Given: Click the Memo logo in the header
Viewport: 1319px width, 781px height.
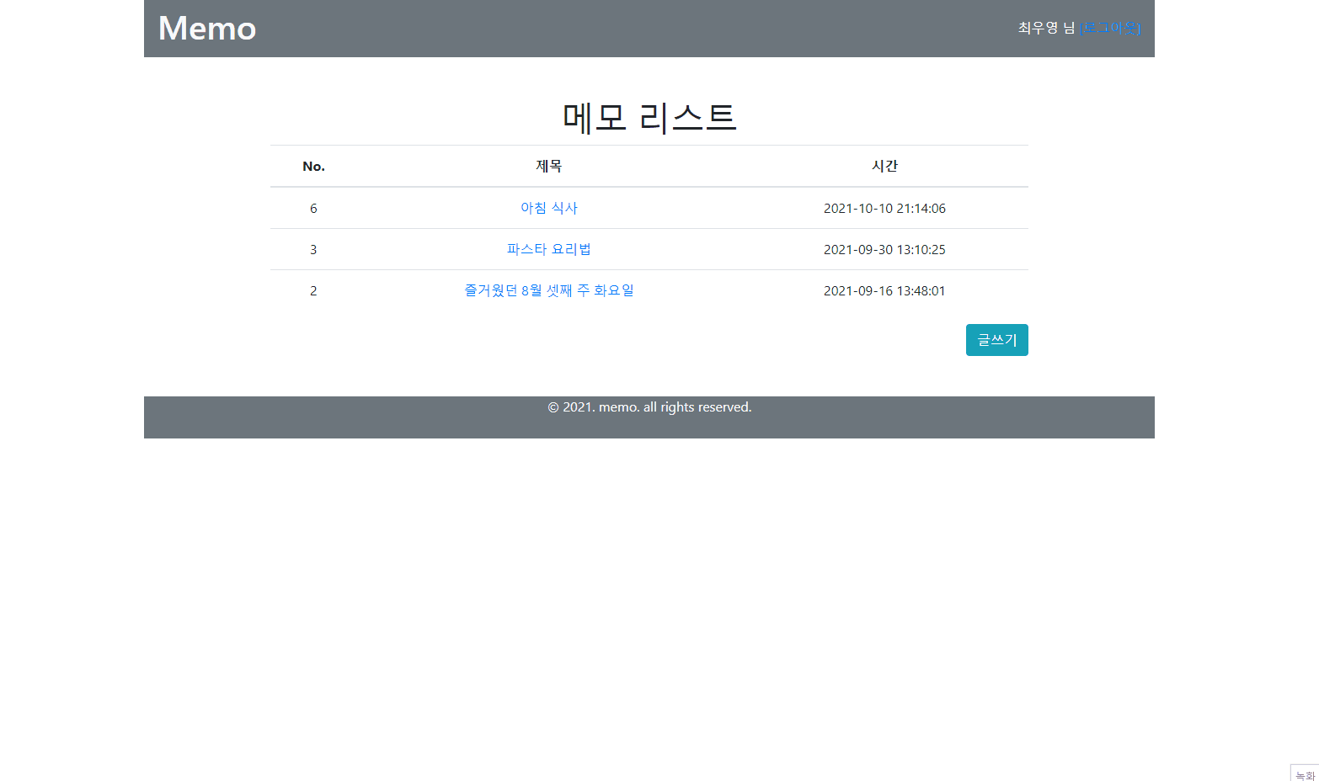Looking at the screenshot, I should (206, 28).
